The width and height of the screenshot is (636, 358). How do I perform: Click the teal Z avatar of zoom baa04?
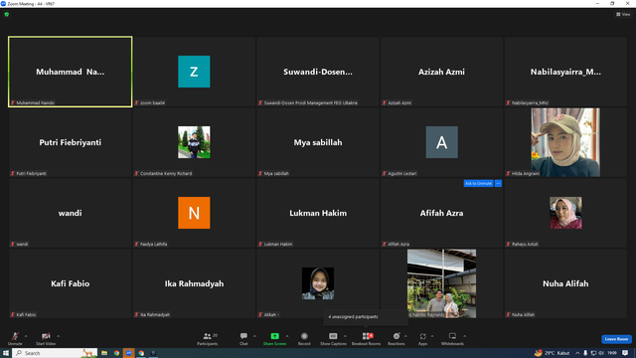(194, 72)
